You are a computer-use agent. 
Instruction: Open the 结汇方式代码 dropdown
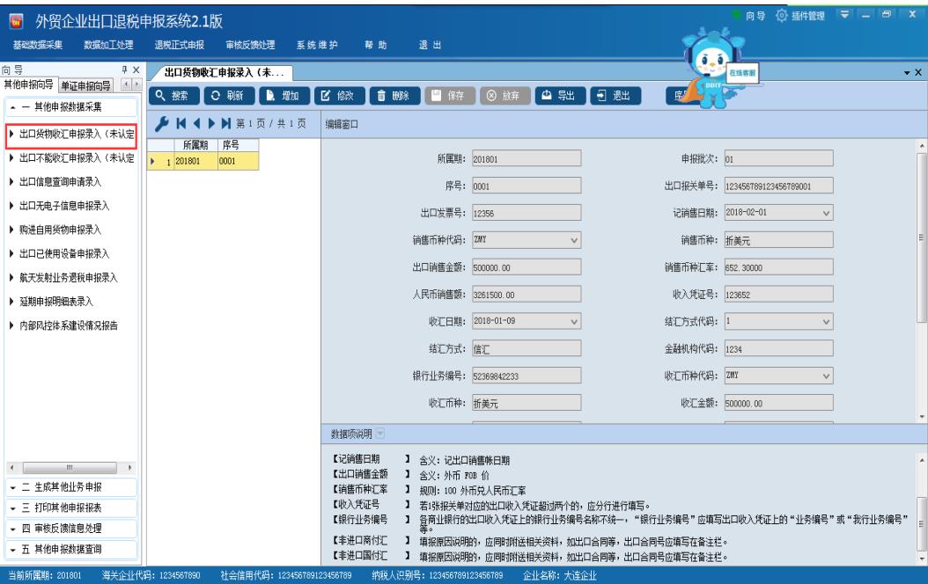click(x=826, y=321)
